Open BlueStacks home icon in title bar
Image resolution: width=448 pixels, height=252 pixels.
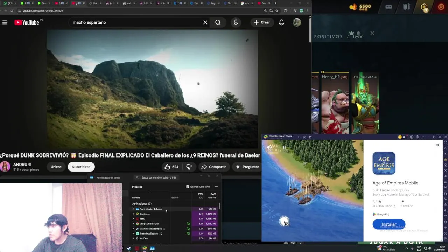[x=304, y=137]
